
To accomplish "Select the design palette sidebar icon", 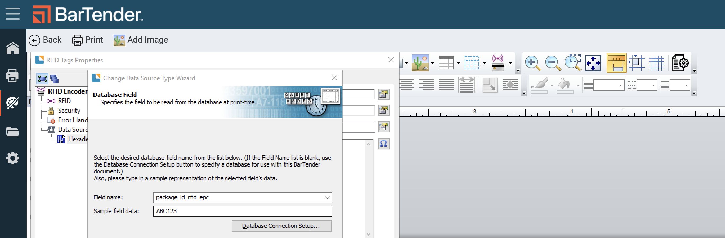I will tap(13, 103).
